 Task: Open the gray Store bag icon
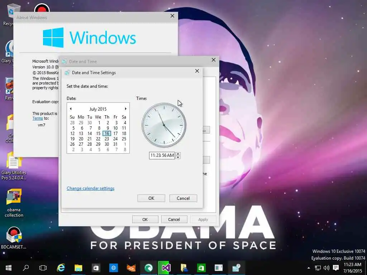pyautogui.click(x=96, y=268)
